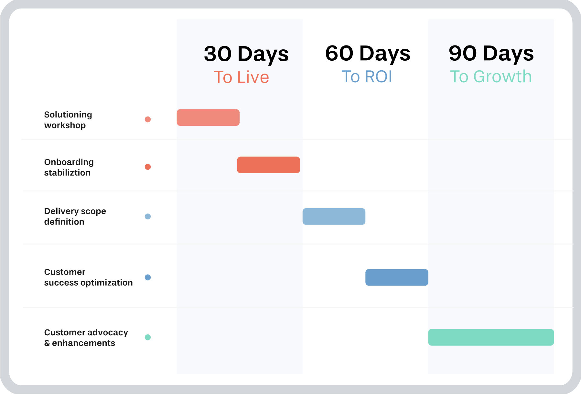Select the Customer advocacy green bar

[x=491, y=337]
